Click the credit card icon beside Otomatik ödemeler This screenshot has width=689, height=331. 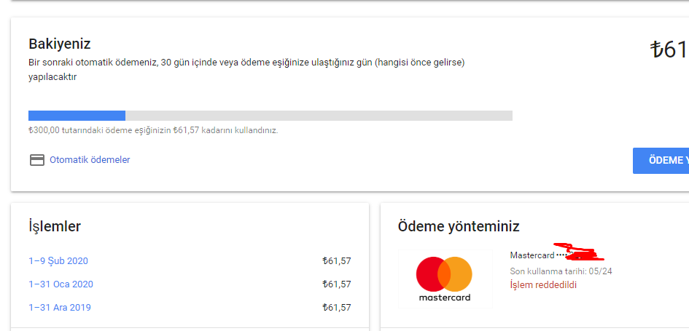click(36, 160)
